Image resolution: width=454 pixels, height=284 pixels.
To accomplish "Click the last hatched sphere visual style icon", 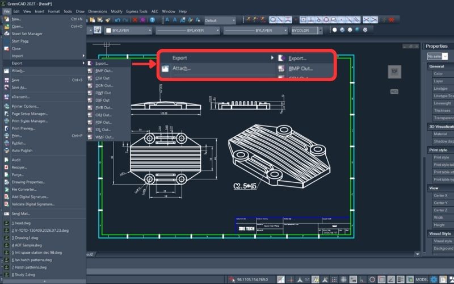I will [x=365, y=30].
